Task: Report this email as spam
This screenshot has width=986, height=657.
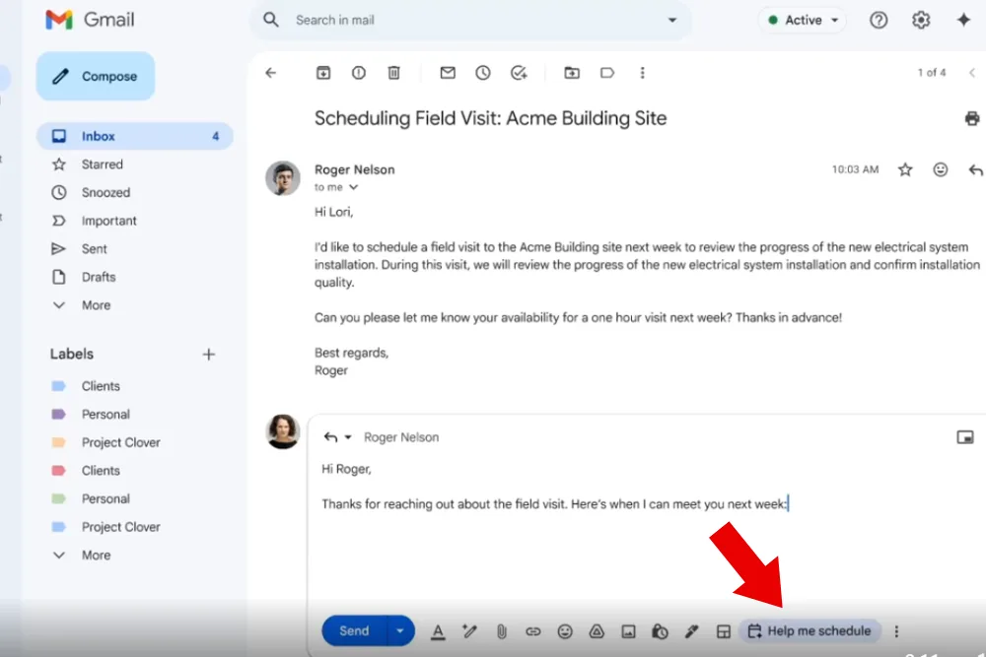Action: [x=358, y=73]
